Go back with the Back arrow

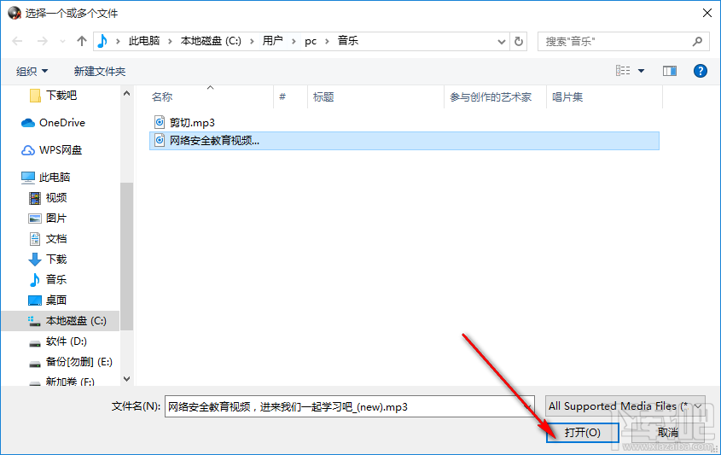click(17, 42)
